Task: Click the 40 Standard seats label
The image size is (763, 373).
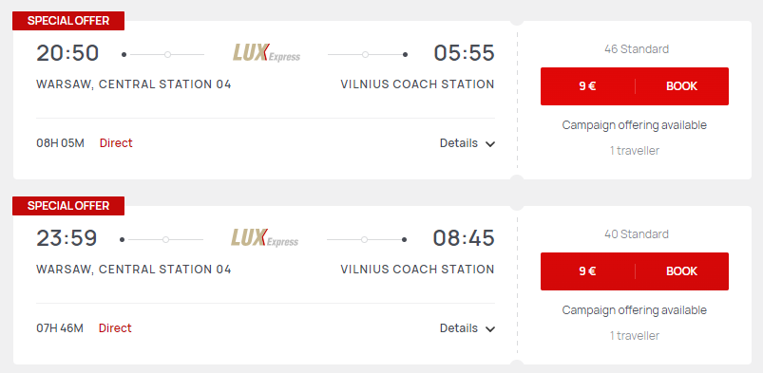Action: point(637,234)
